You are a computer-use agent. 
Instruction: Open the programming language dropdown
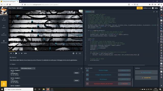90,12
